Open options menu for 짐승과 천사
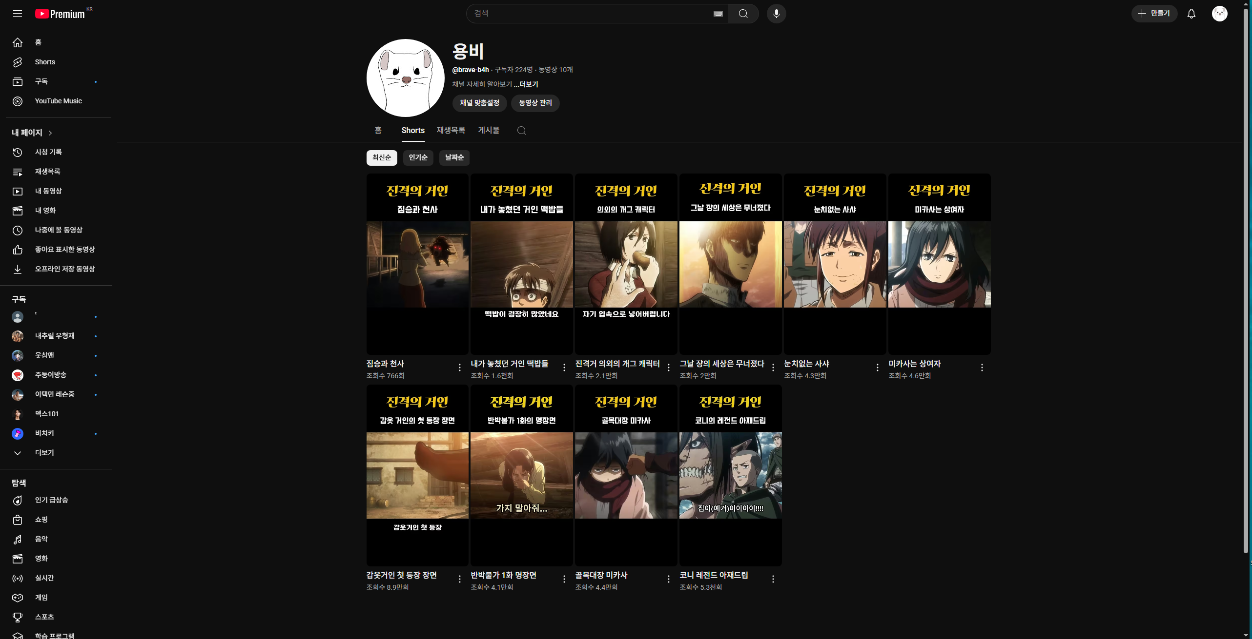This screenshot has height=639, width=1252. (460, 368)
